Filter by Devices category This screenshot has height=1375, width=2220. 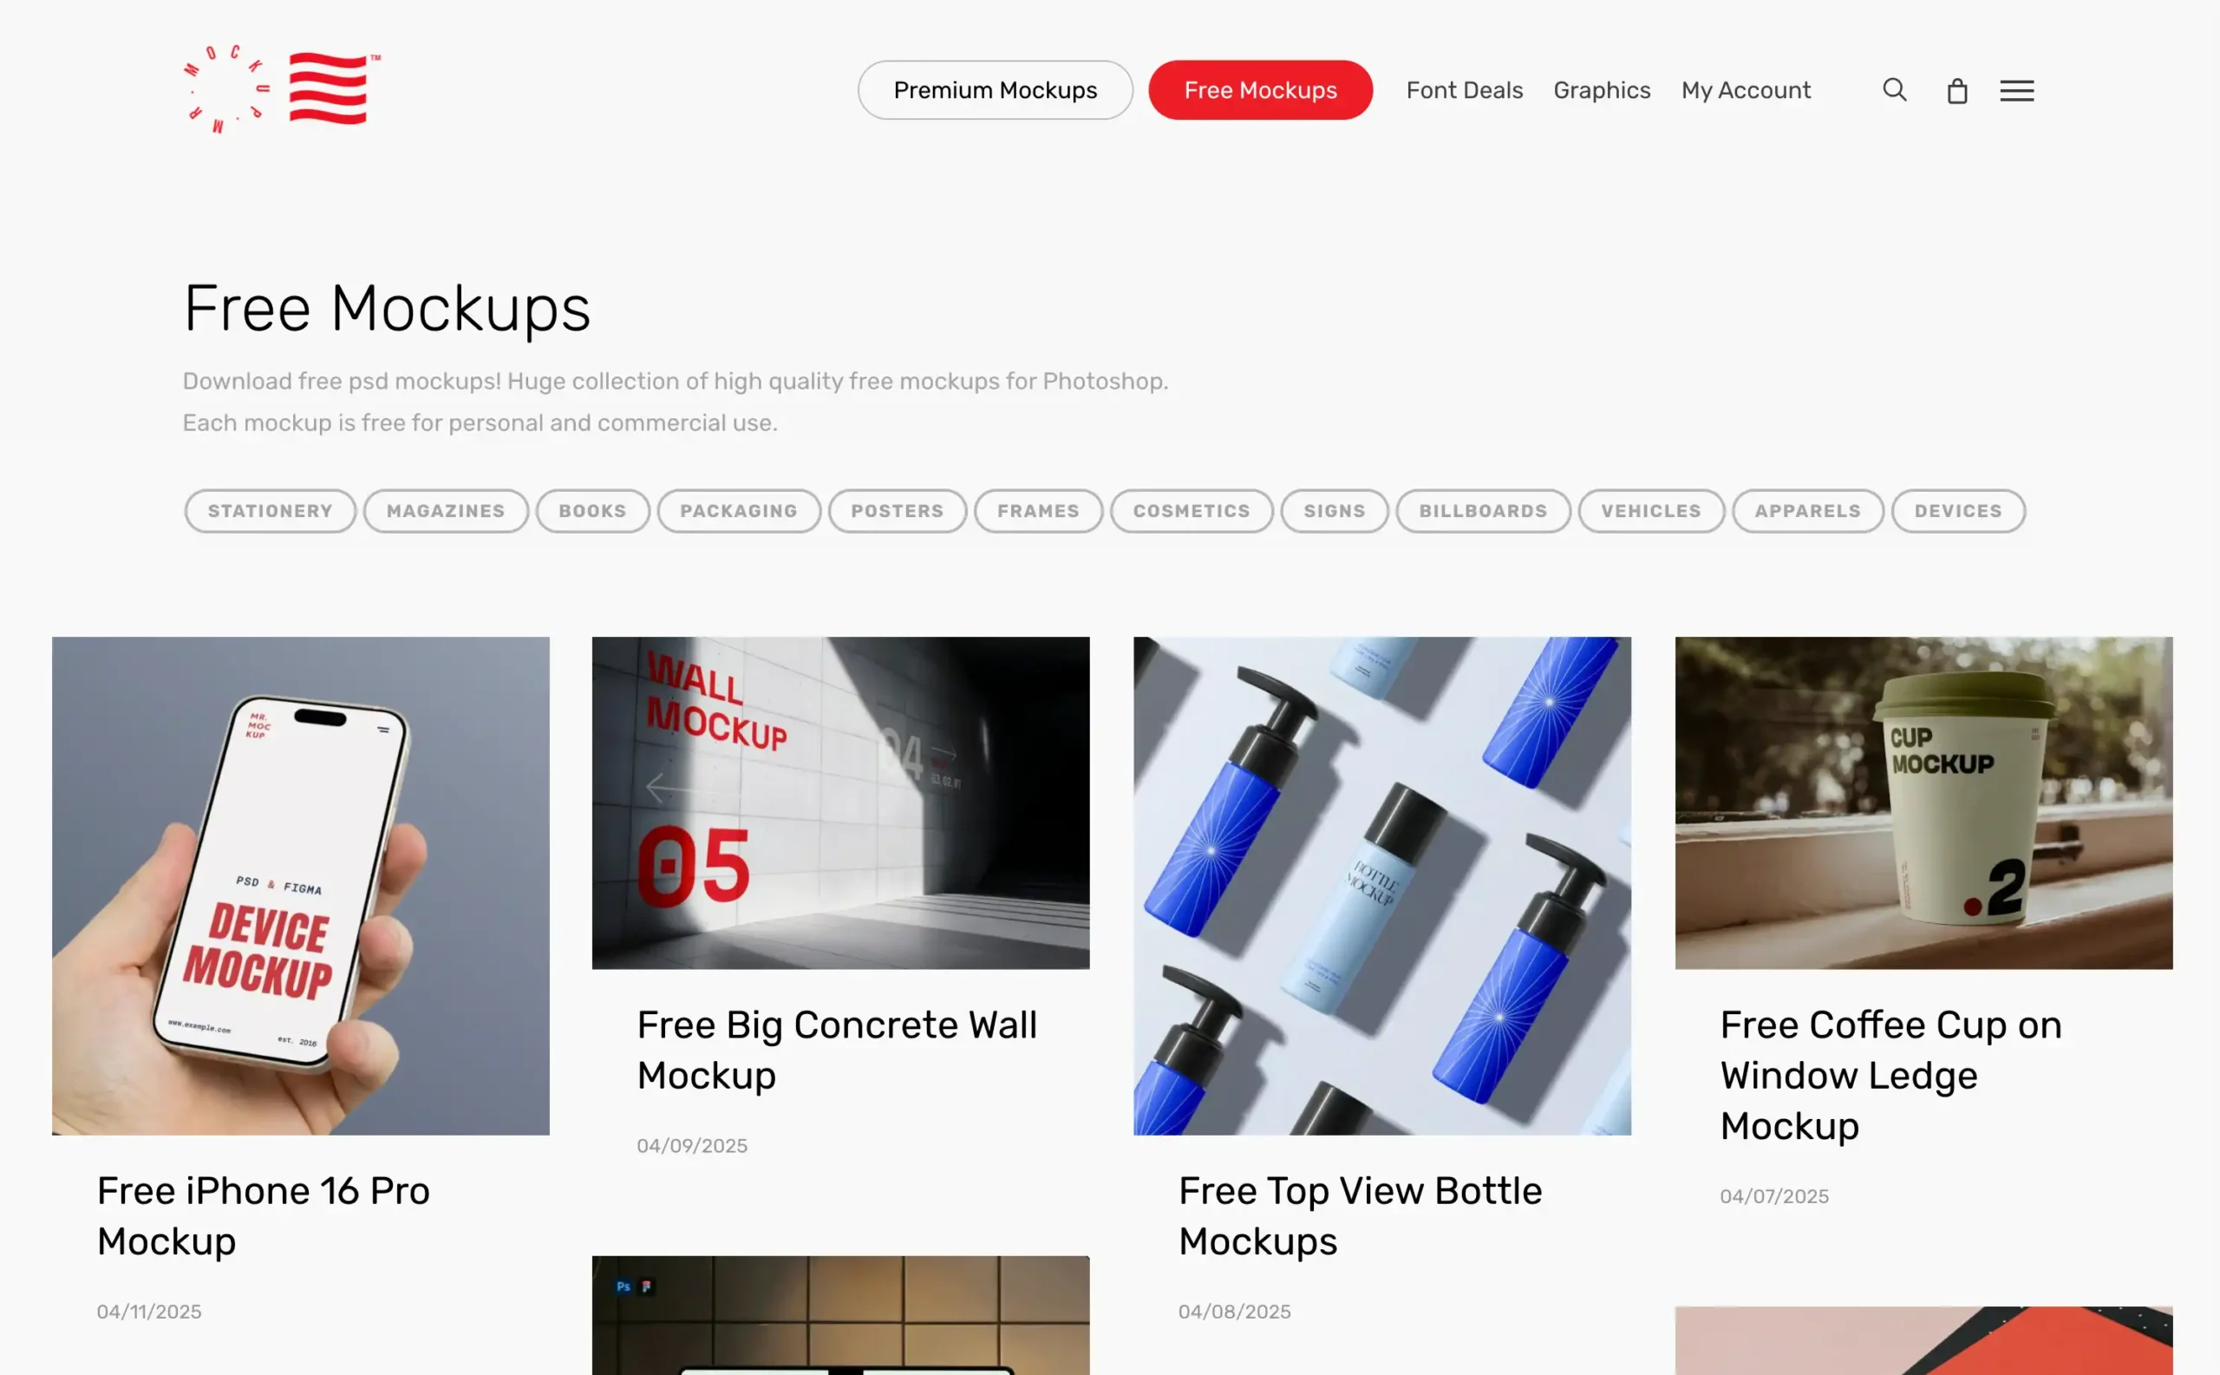click(x=1958, y=511)
